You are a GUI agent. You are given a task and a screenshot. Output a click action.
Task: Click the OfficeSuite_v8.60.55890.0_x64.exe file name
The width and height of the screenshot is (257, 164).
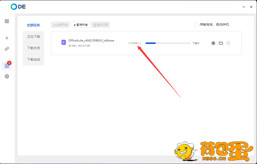coord(91,41)
